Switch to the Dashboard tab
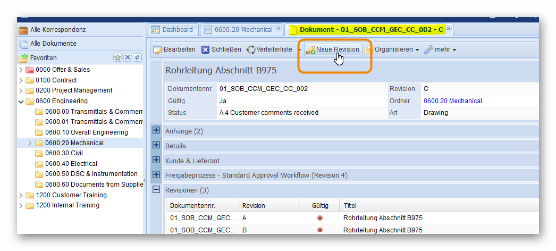Viewport: 556px width, 251px height. pos(172,30)
